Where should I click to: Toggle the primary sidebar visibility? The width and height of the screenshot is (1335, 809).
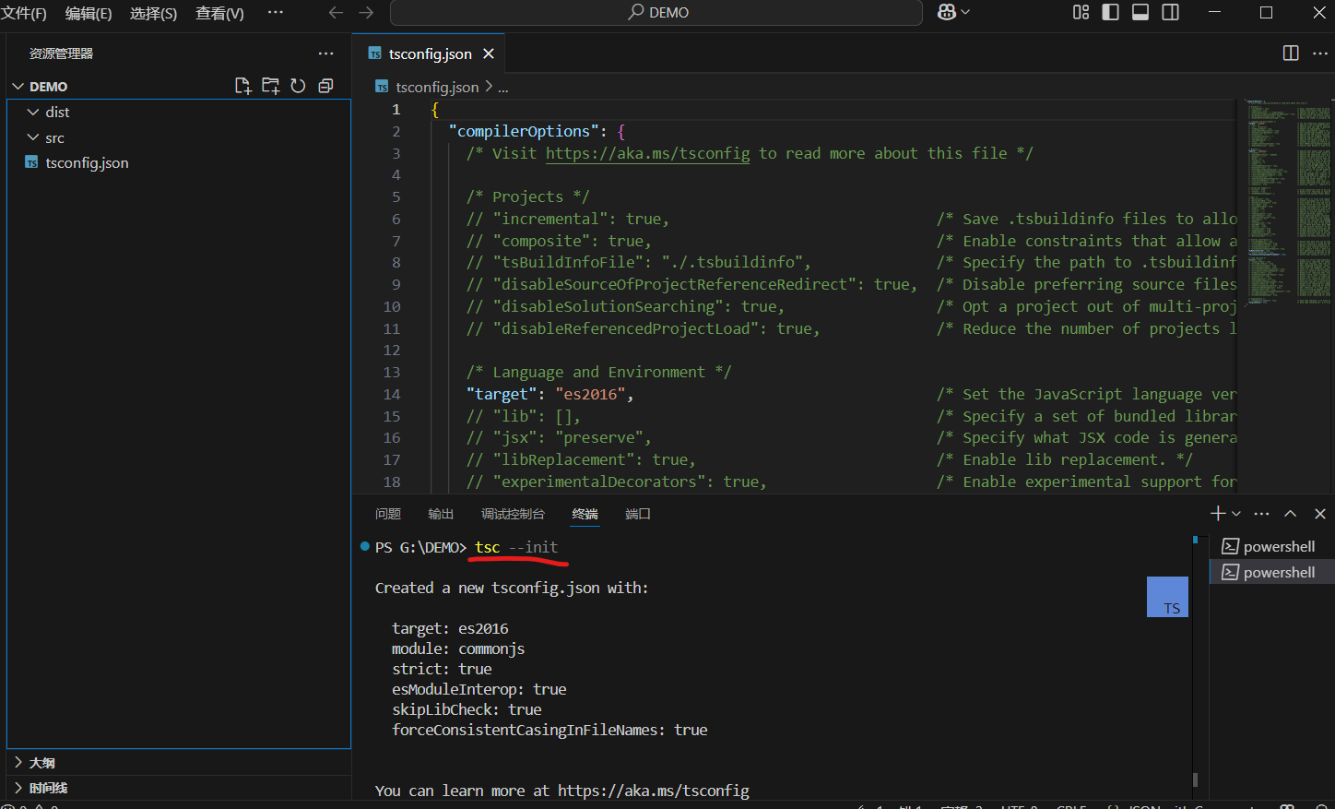coord(1110,12)
